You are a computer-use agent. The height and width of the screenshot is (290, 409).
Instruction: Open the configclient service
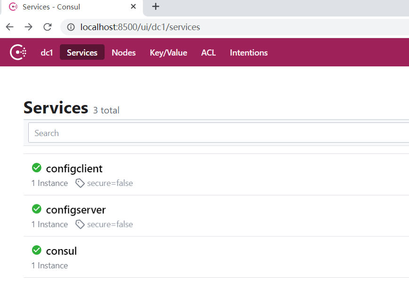[74, 169]
